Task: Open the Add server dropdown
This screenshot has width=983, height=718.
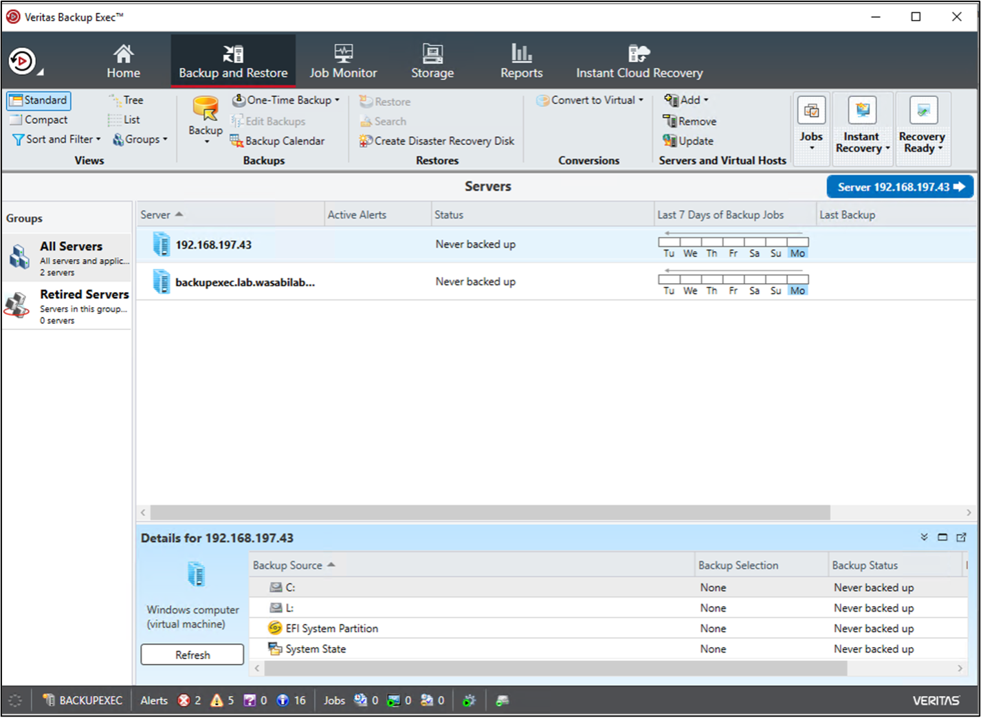Action: (686, 100)
